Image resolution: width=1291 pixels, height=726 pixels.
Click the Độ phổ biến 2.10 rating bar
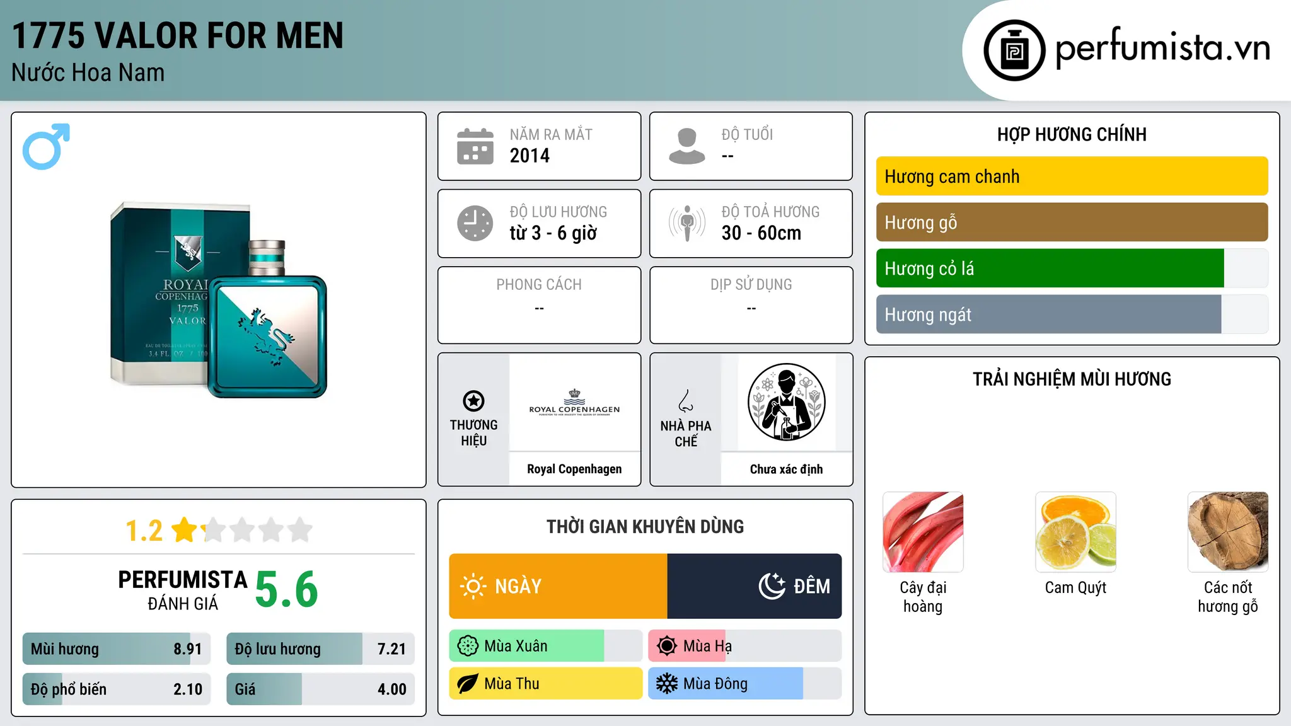(x=117, y=689)
